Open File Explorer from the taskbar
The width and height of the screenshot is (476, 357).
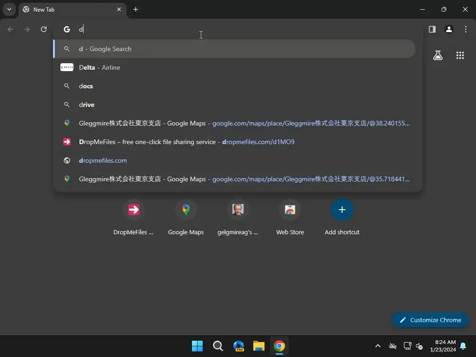pos(259,346)
